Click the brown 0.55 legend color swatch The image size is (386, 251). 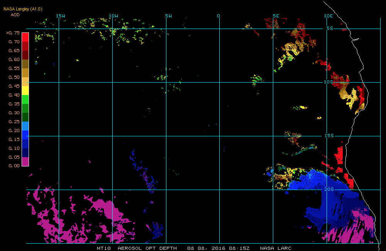[25, 64]
